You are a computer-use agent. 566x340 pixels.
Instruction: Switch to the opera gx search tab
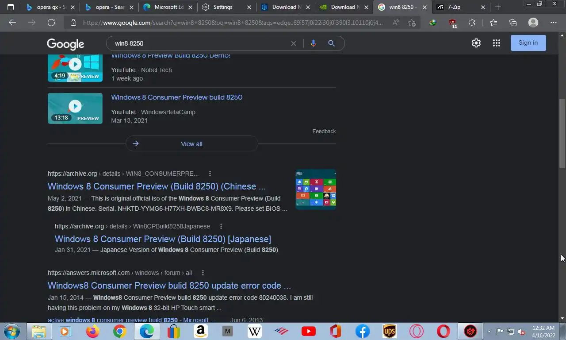50,7
